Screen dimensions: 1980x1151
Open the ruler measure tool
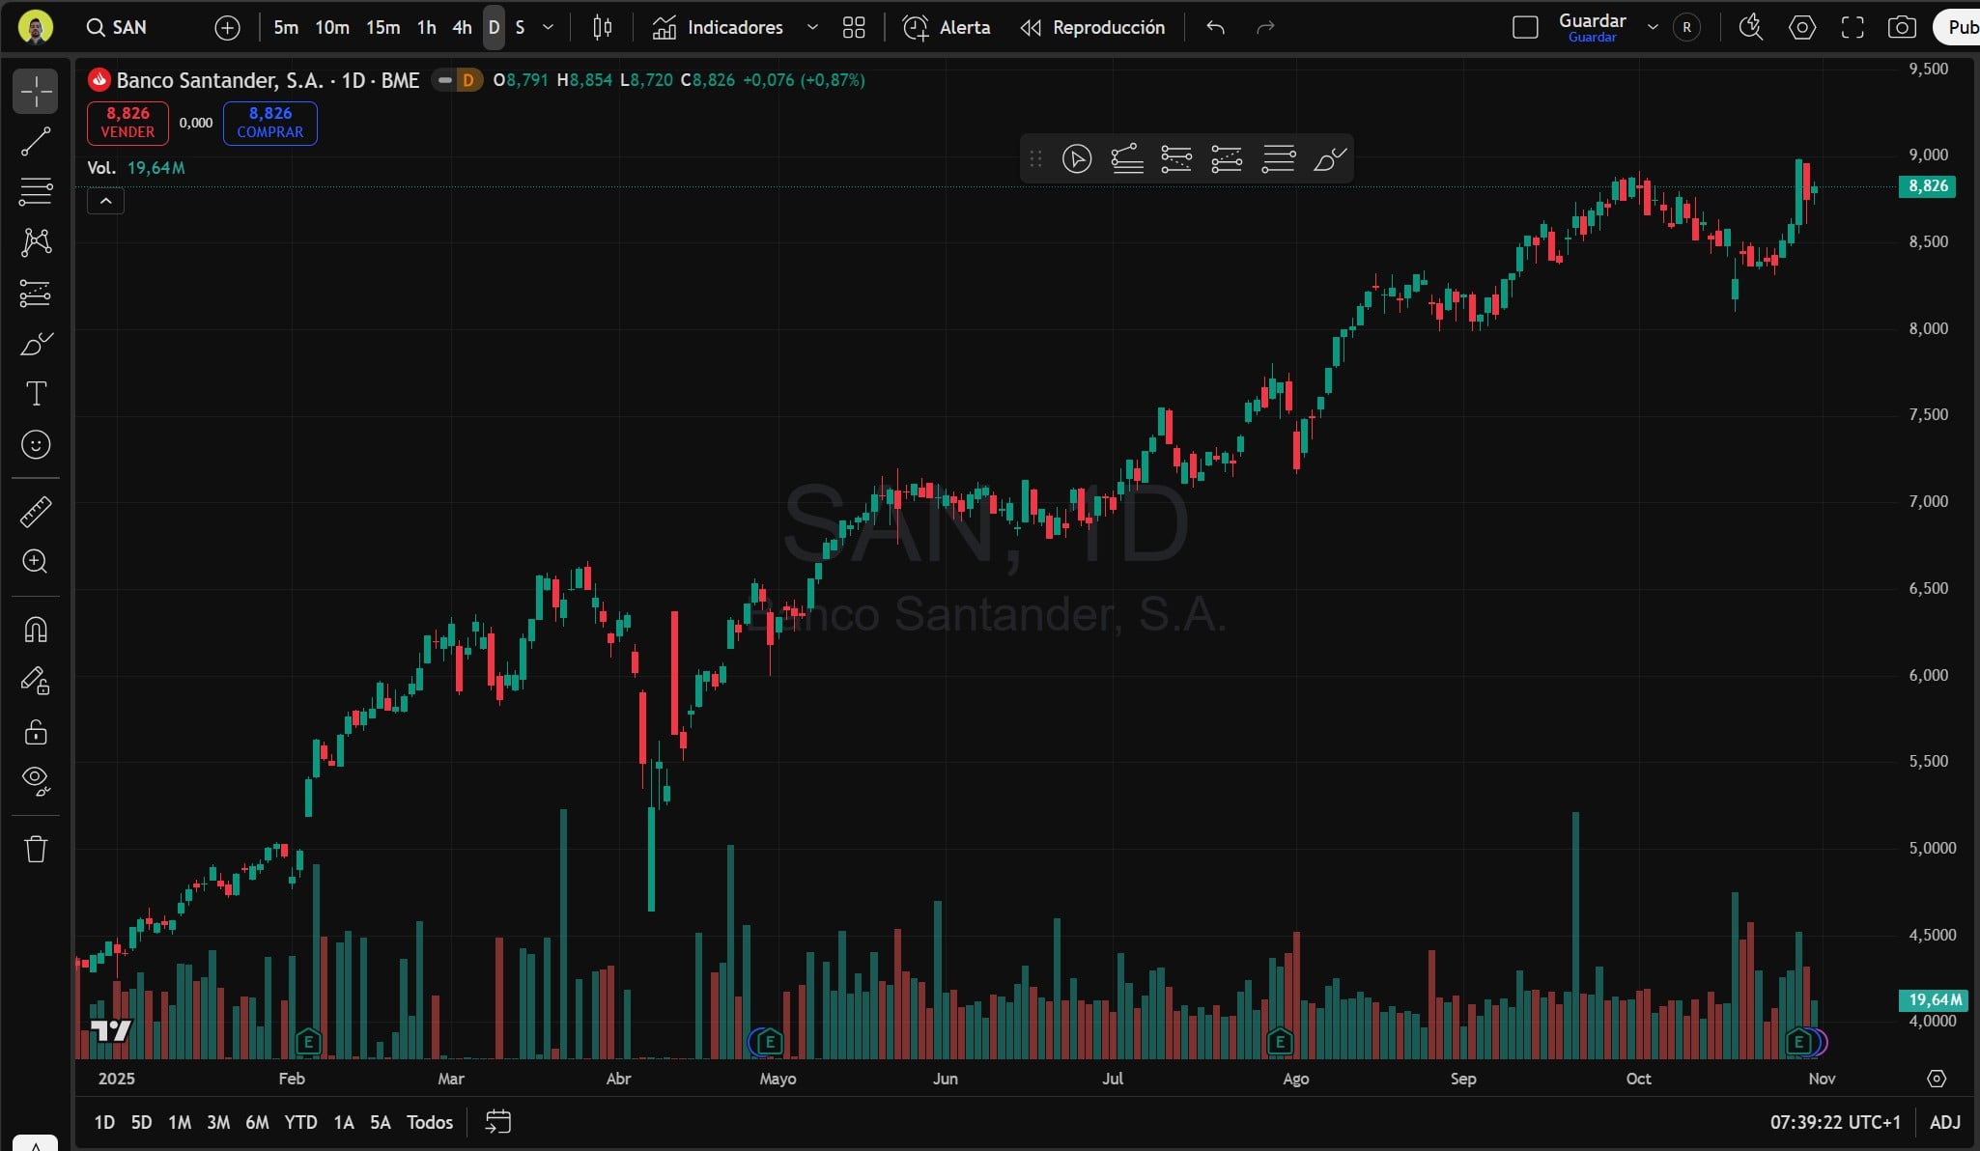36,512
